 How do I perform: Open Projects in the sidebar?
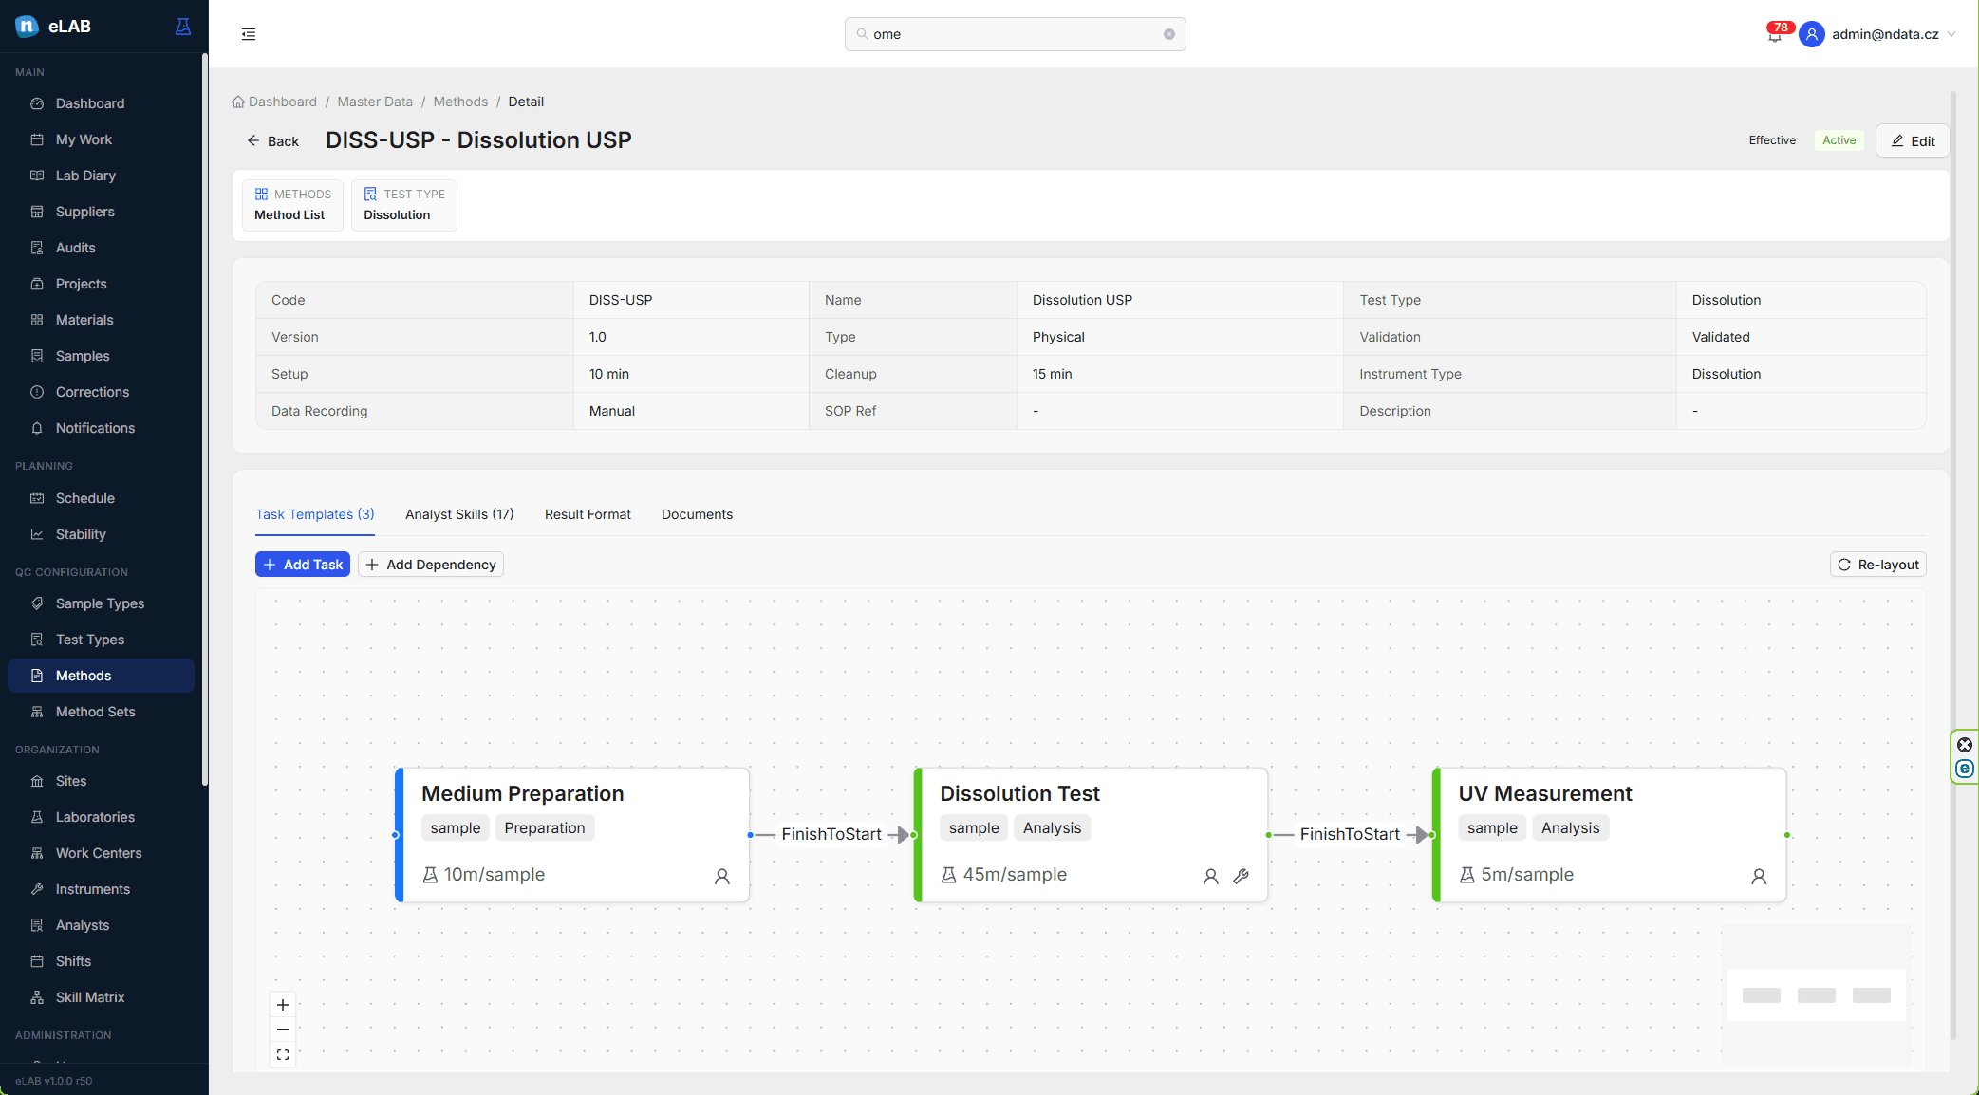(101, 284)
